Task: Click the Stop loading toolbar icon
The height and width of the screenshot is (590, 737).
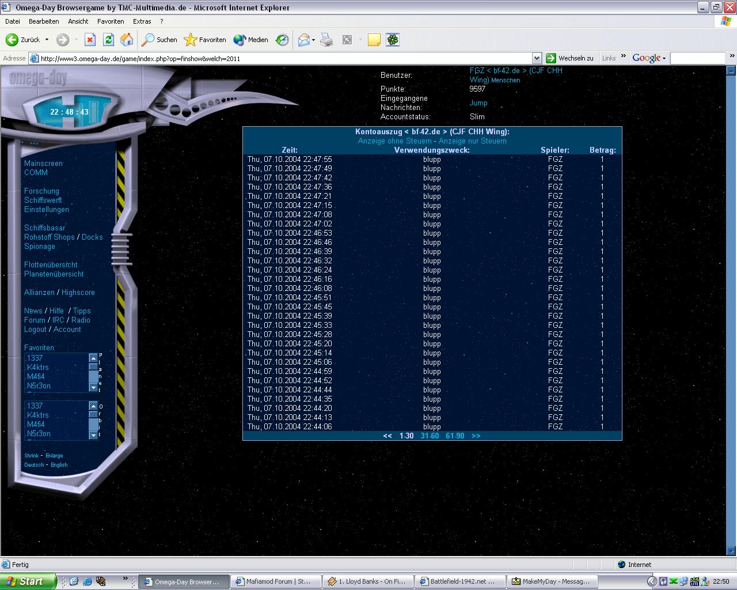Action: 90,40
